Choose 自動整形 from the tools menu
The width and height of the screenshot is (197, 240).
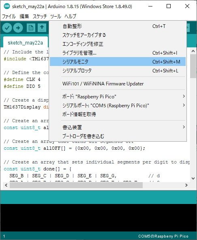(x=118, y=26)
